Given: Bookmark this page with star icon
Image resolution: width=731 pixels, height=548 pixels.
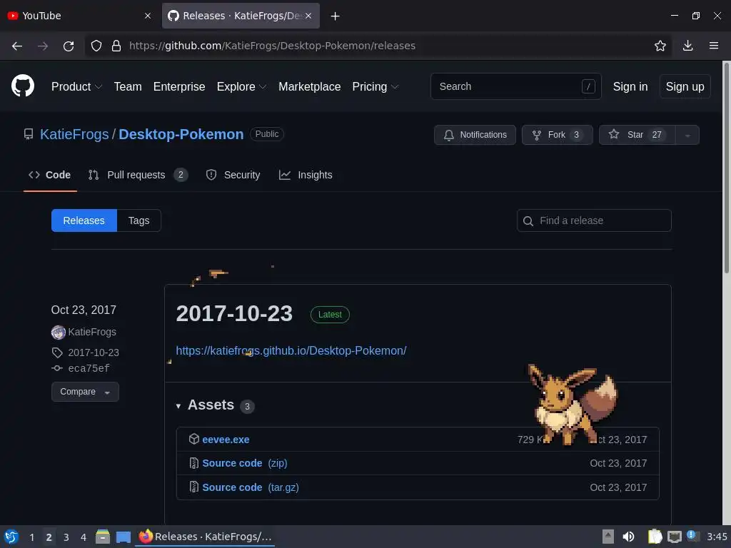Looking at the screenshot, I should pos(660,46).
